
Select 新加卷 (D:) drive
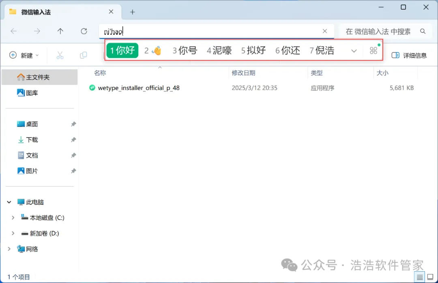coord(40,233)
